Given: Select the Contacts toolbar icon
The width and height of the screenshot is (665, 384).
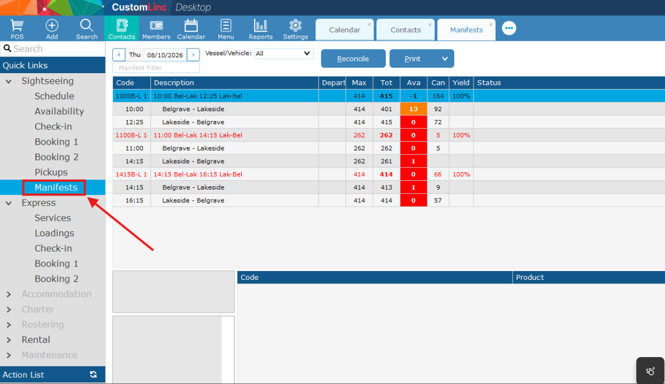Looking at the screenshot, I should (x=121, y=29).
